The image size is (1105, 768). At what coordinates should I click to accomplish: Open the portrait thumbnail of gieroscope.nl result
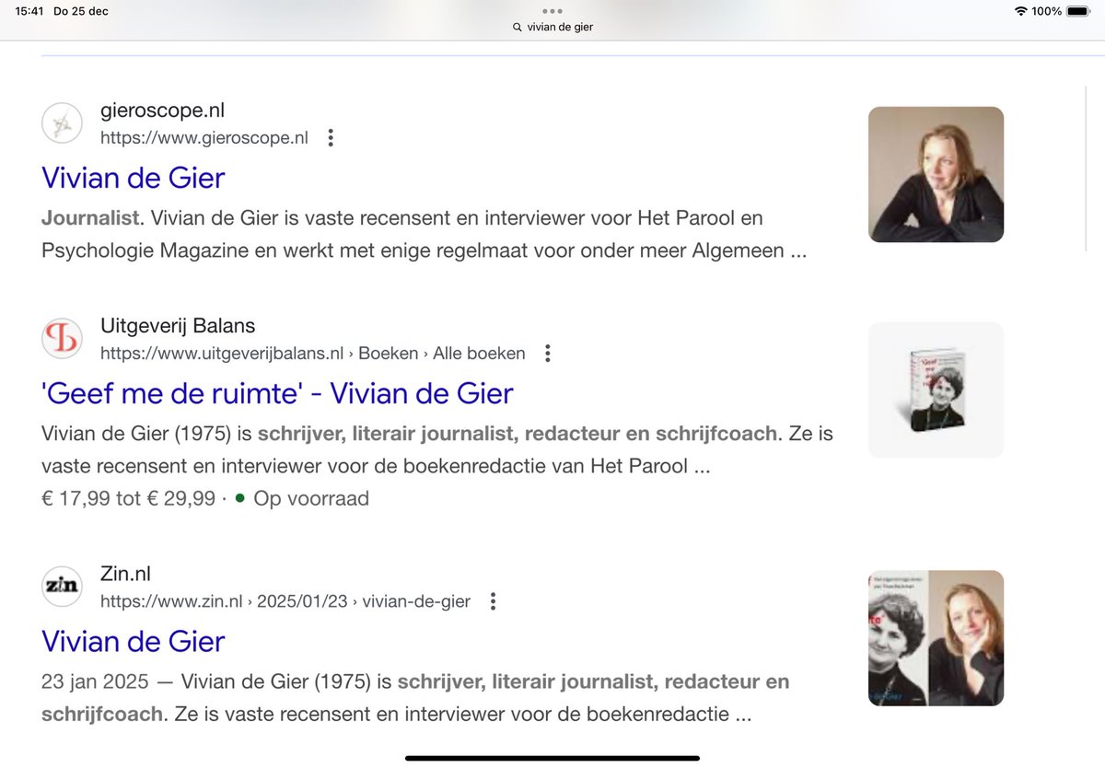point(936,175)
